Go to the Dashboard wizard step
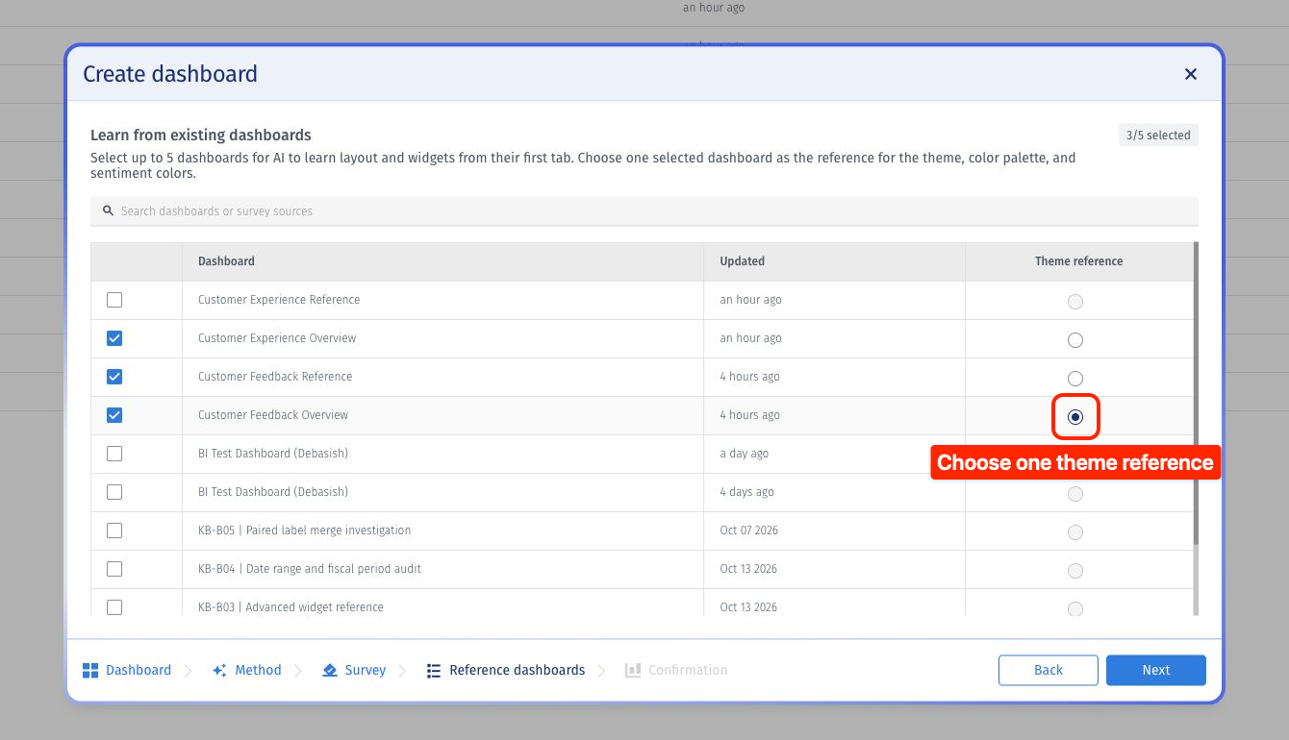 point(127,670)
